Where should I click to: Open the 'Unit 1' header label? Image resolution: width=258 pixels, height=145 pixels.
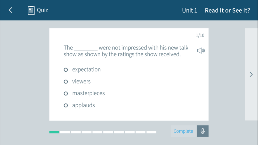[189, 11]
